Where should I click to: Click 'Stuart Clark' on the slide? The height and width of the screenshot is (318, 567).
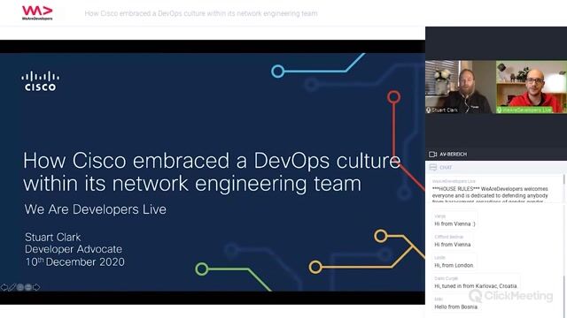click(x=53, y=237)
